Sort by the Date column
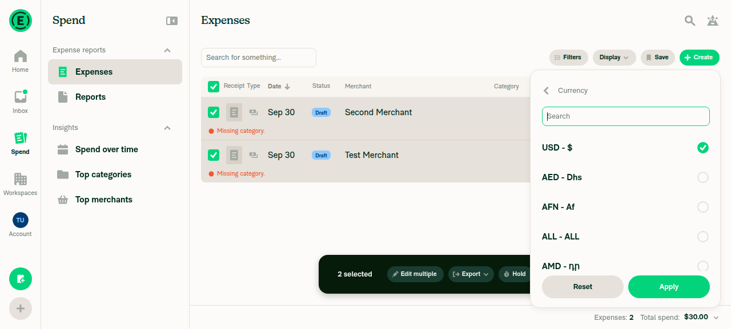This screenshot has width=731, height=329. coord(279,87)
